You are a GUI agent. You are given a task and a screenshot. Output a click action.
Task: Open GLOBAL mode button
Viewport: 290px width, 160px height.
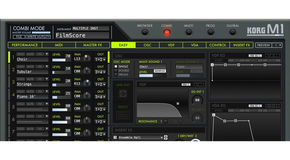(x=233, y=33)
